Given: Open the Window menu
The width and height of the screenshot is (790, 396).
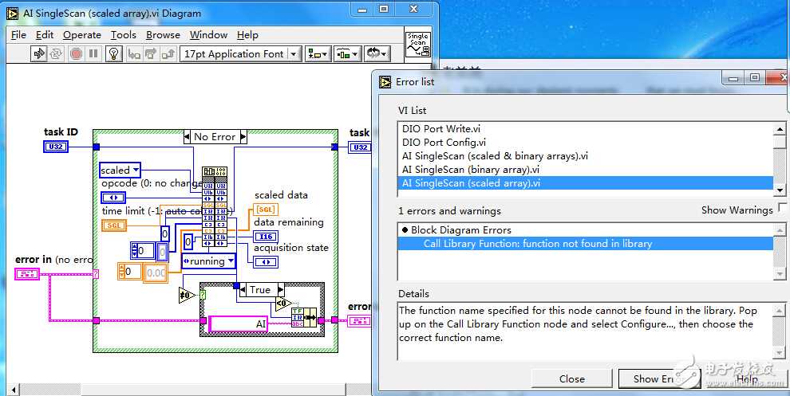Looking at the screenshot, I should click(208, 35).
